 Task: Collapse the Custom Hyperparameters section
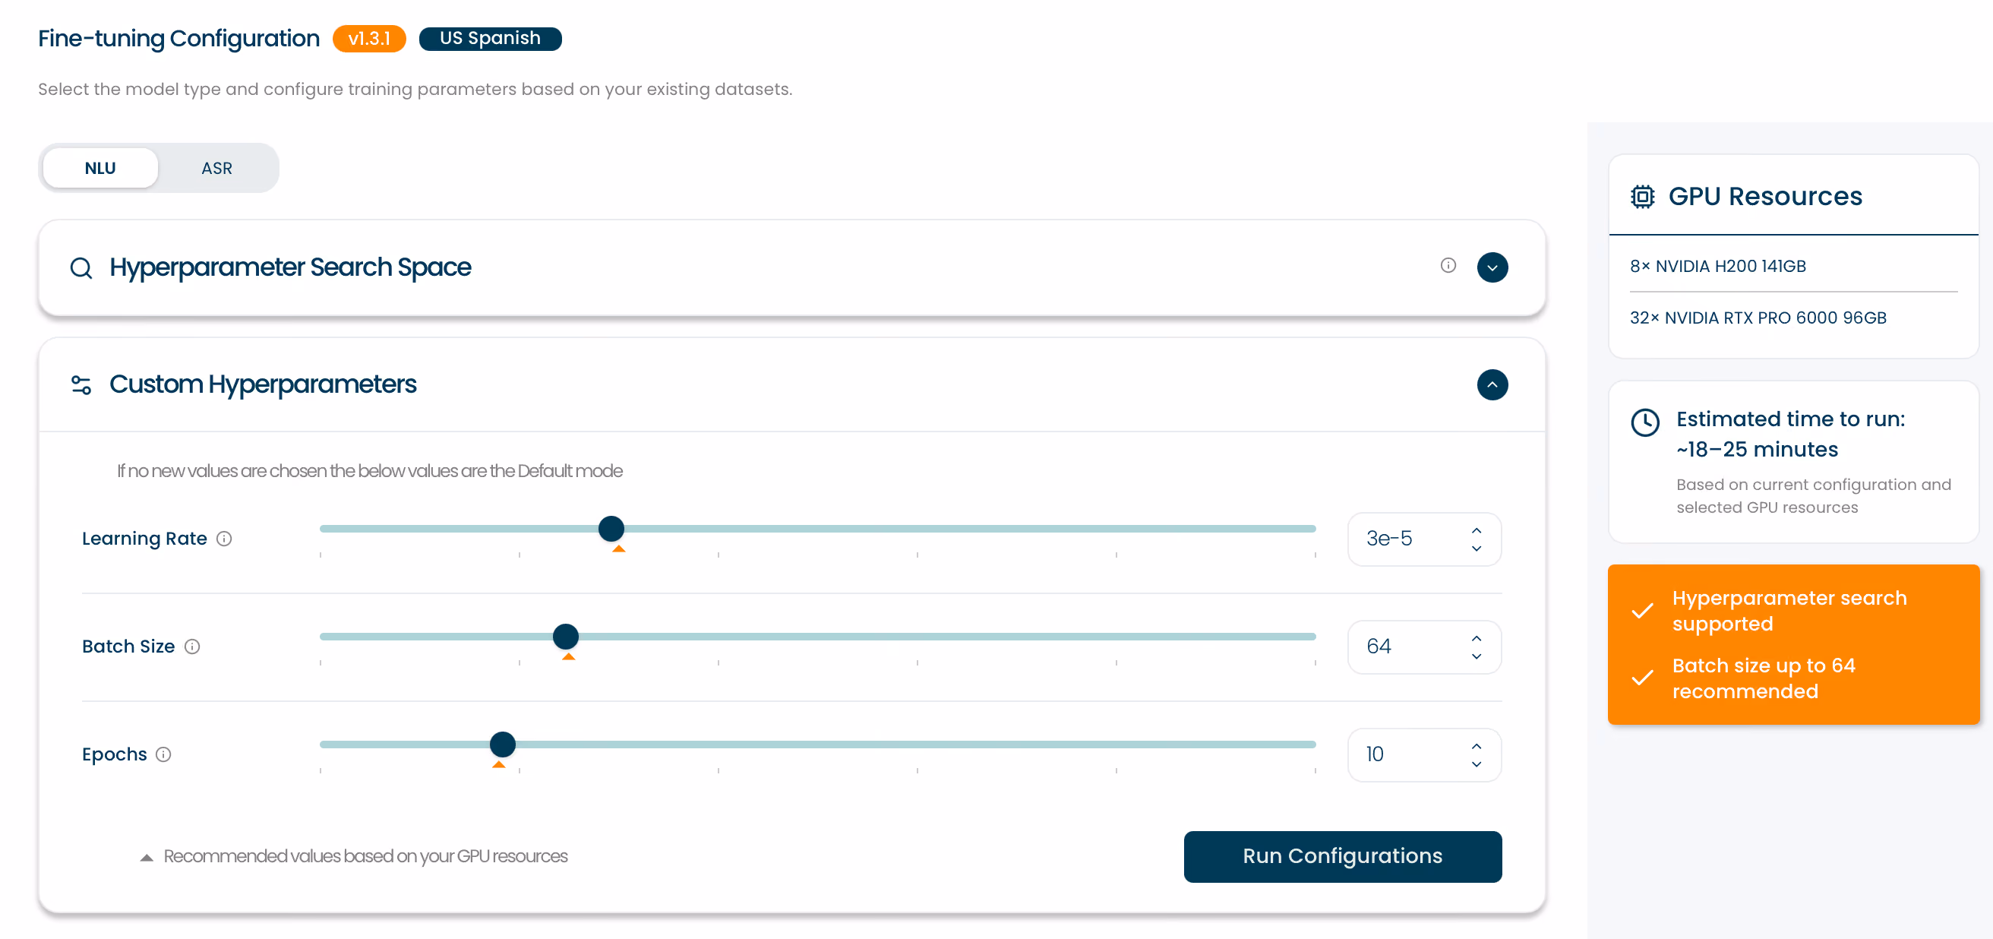coord(1492,384)
